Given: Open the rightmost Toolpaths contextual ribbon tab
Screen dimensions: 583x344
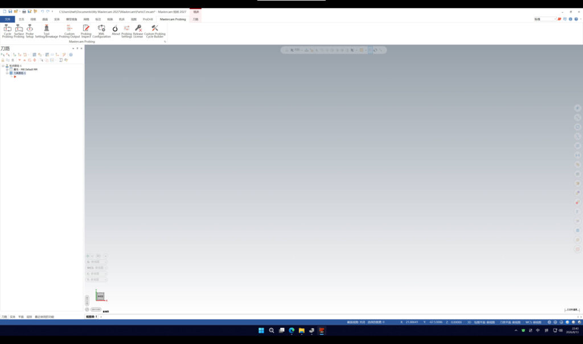Looking at the screenshot, I should click(x=196, y=19).
